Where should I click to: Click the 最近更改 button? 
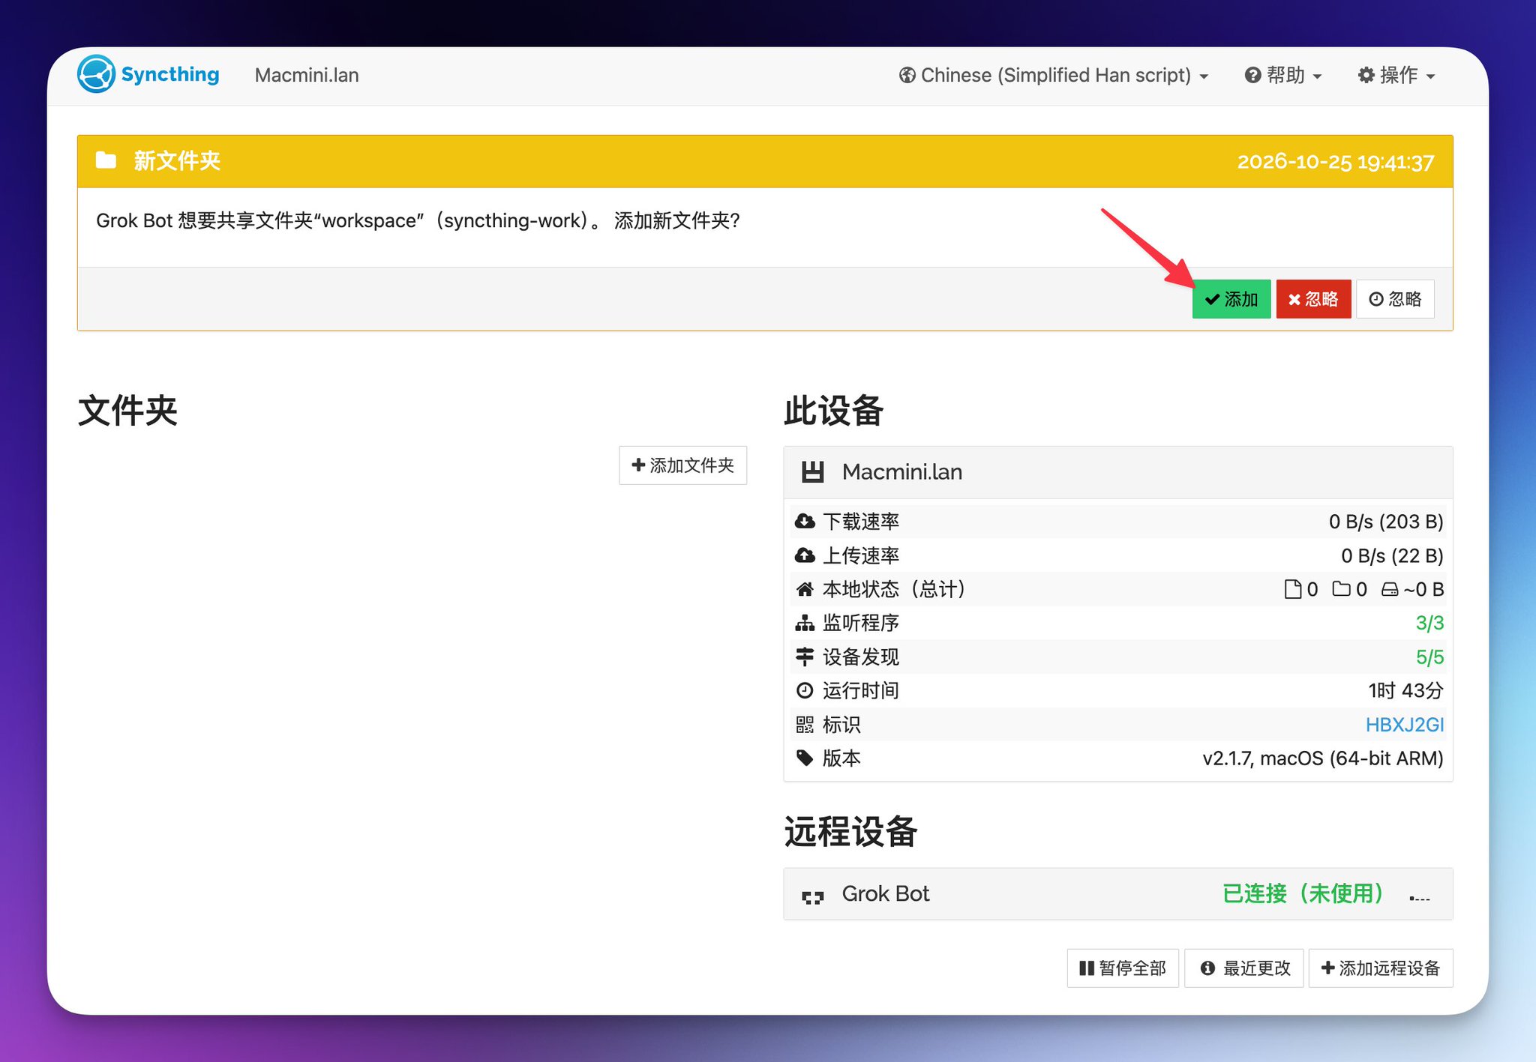click(1244, 968)
